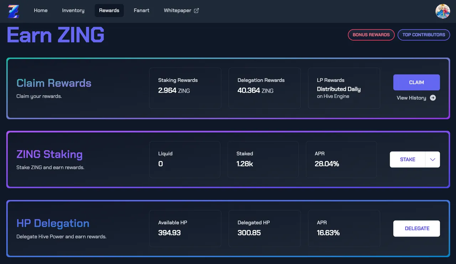Viewport: 456px width, 264px height.
Task: Click the Z logo icon
Action: 14,11
